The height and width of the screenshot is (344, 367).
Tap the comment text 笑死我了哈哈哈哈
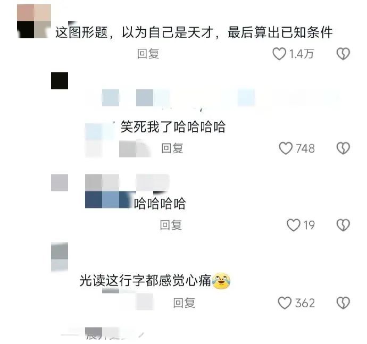(173, 127)
